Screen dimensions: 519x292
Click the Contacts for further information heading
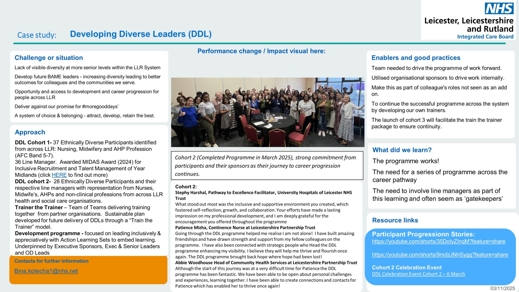tap(51, 261)
